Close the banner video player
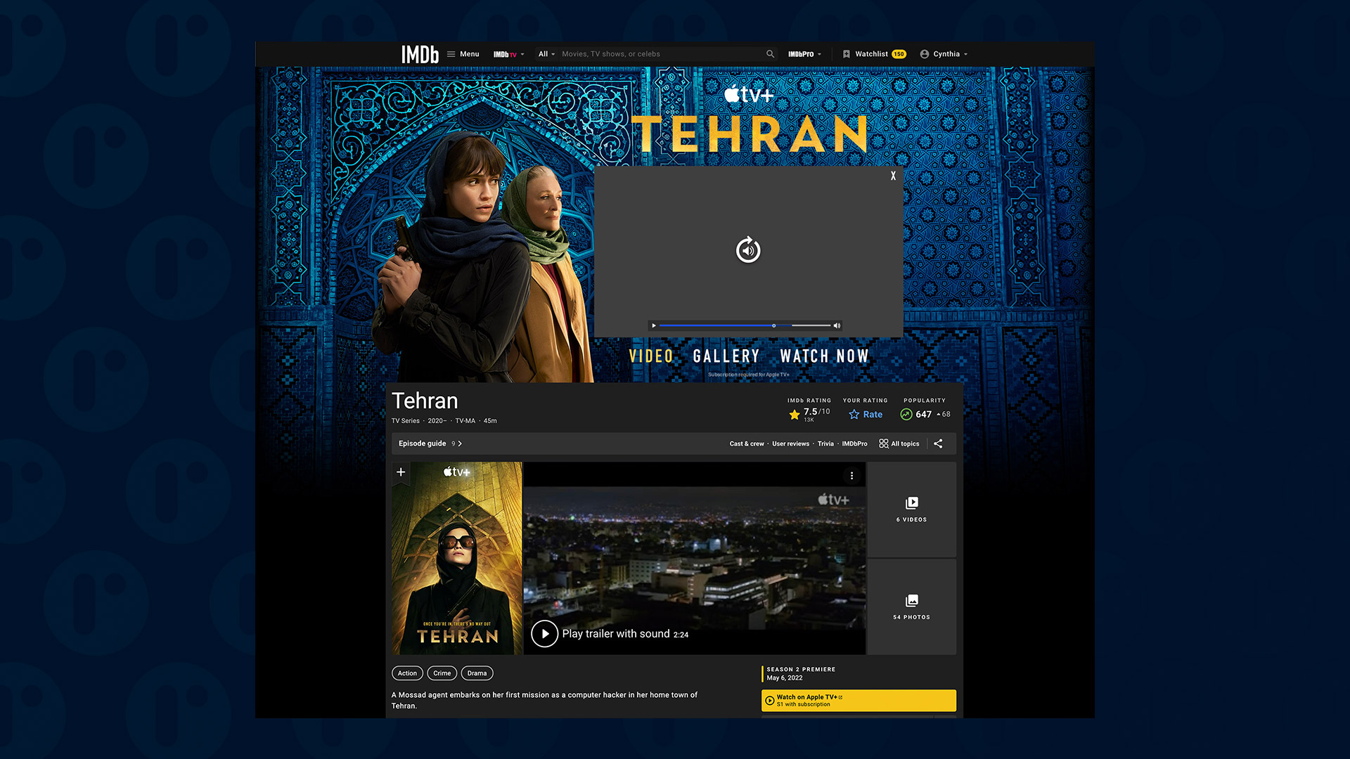The image size is (1350, 759). tap(893, 176)
